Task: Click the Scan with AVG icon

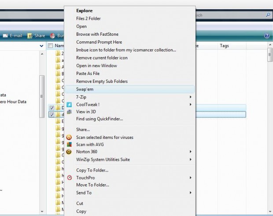Action: pyautogui.click(x=69, y=145)
